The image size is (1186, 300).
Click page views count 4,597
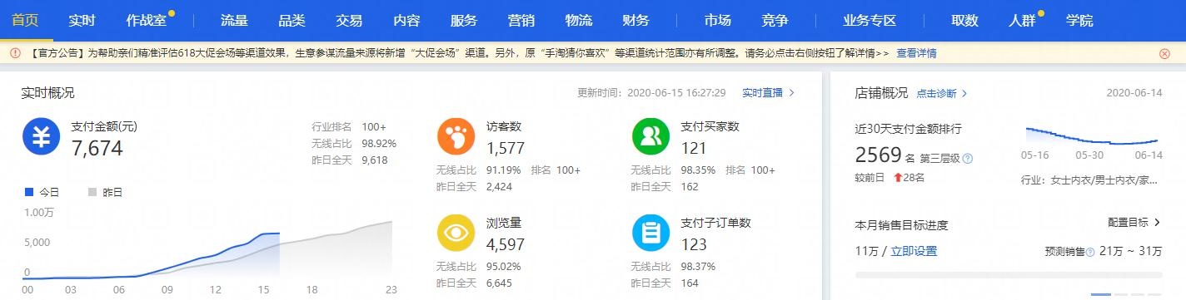pos(506,245)
